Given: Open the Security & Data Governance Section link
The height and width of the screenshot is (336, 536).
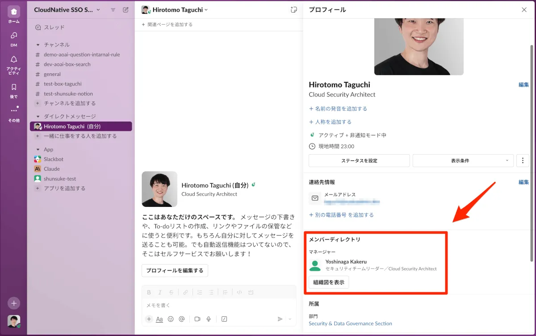Looking at the screenshot, I should tap(350, 323).
